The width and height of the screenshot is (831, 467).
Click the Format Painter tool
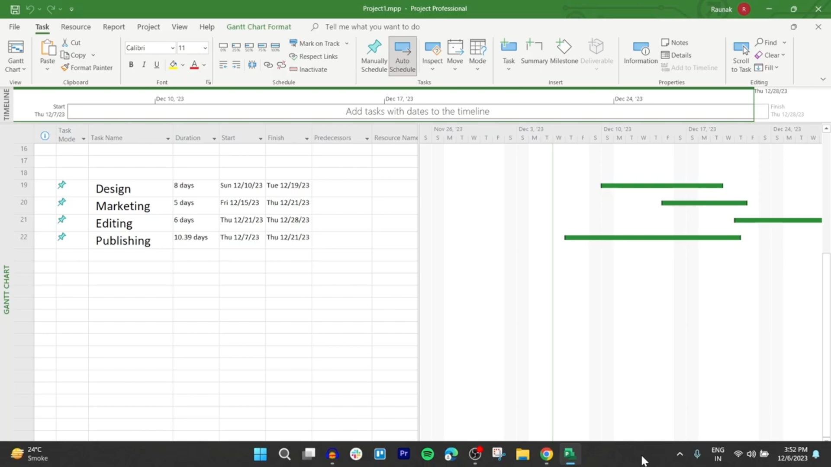(87, 67)
